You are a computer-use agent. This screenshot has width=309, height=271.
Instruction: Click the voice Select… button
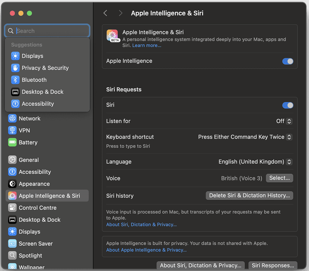(x=279, y=178)
